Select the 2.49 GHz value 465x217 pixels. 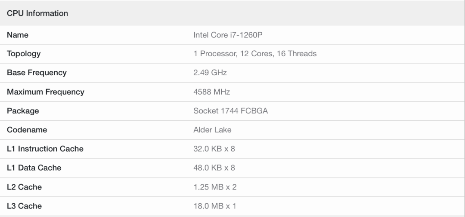[210, 73]
